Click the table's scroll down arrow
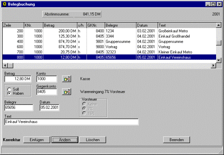 click(218, 60)
